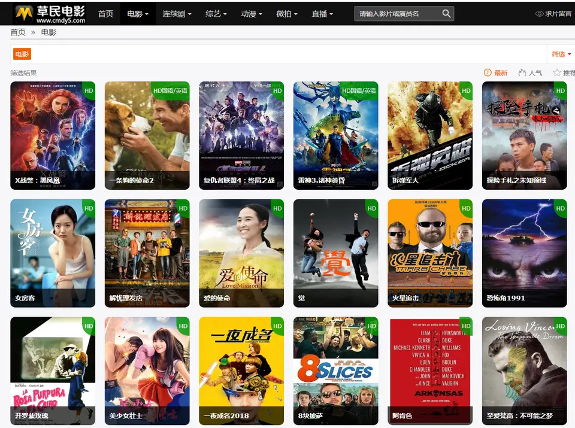
Task: Go to 首页 in the top navigation
Action: [105, 14]
